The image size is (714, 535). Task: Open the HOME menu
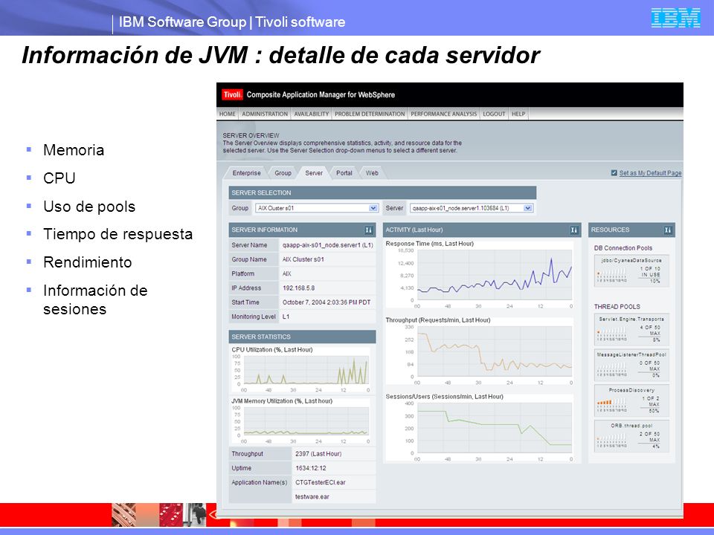click(x=228, y=114)
